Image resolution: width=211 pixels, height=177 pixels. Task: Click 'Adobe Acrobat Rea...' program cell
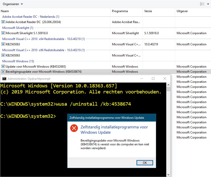pos(126,22)
